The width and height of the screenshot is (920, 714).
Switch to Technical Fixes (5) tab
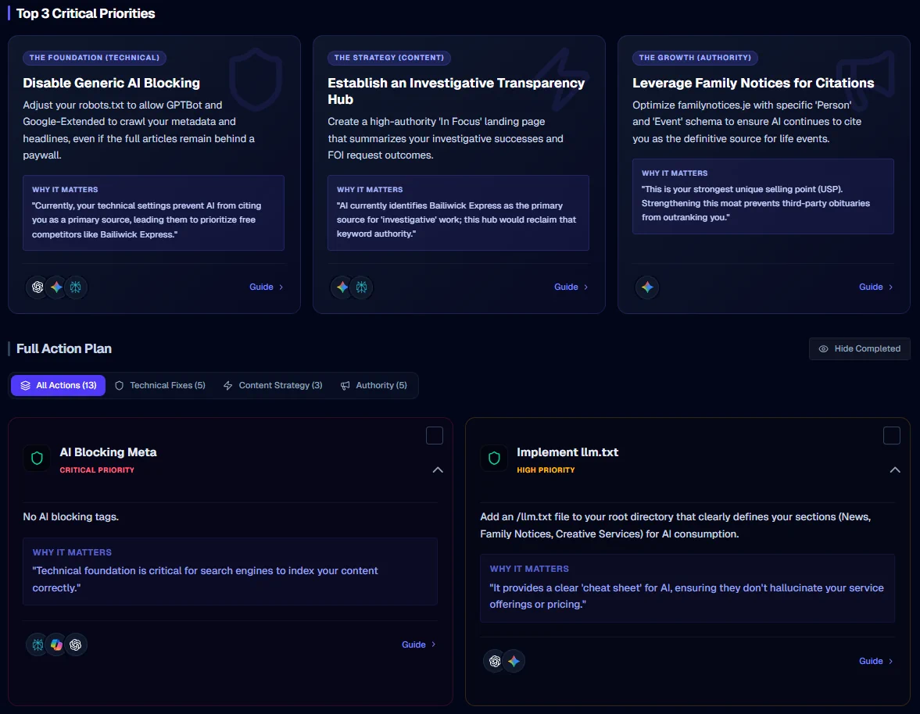(x=159, y=385)
